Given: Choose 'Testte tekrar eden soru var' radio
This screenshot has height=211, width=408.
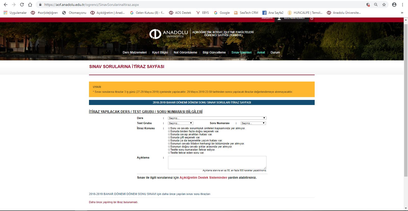Looking at the screenshot, I should [x=169, y=153].
